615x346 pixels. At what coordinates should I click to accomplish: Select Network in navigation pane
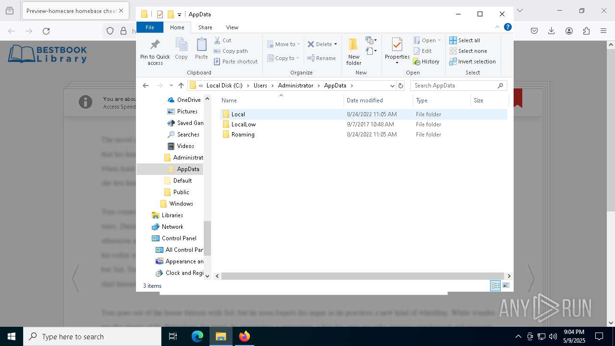coord(168,227)
